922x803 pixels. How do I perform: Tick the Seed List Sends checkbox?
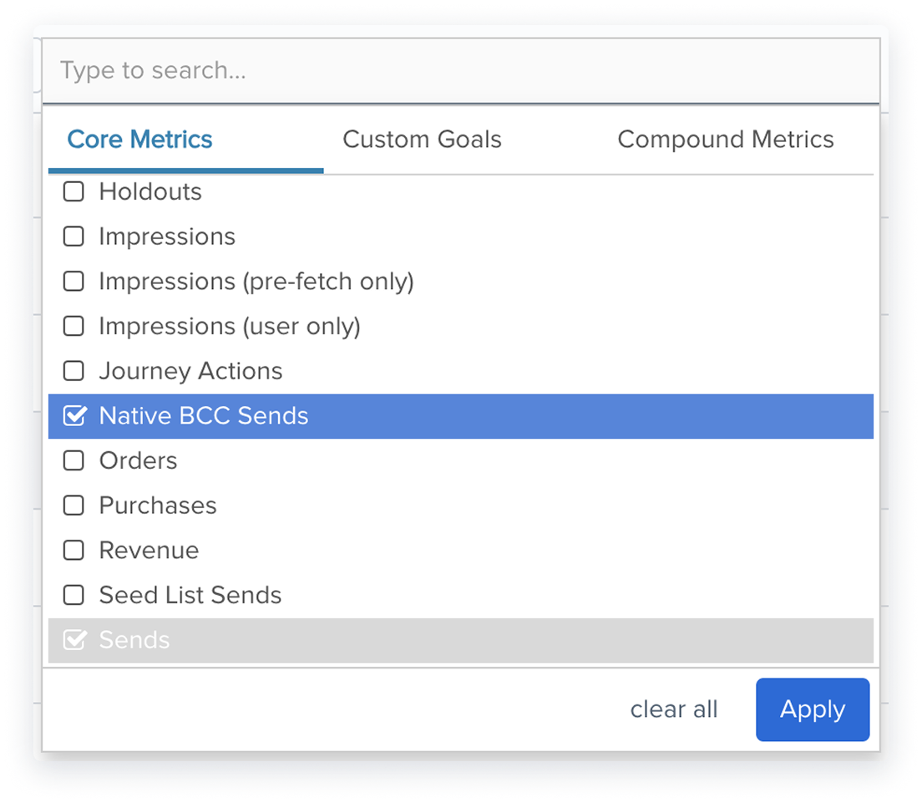[73, 595]
